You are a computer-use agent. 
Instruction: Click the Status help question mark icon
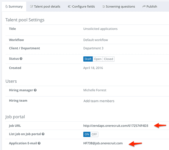pyautogui.click(x=21, y=59)
